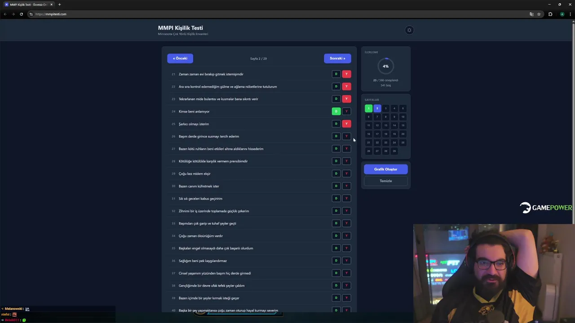Screen dimensions: 575x323
Task: Open a new browser tab
Action: coord(59,4)
